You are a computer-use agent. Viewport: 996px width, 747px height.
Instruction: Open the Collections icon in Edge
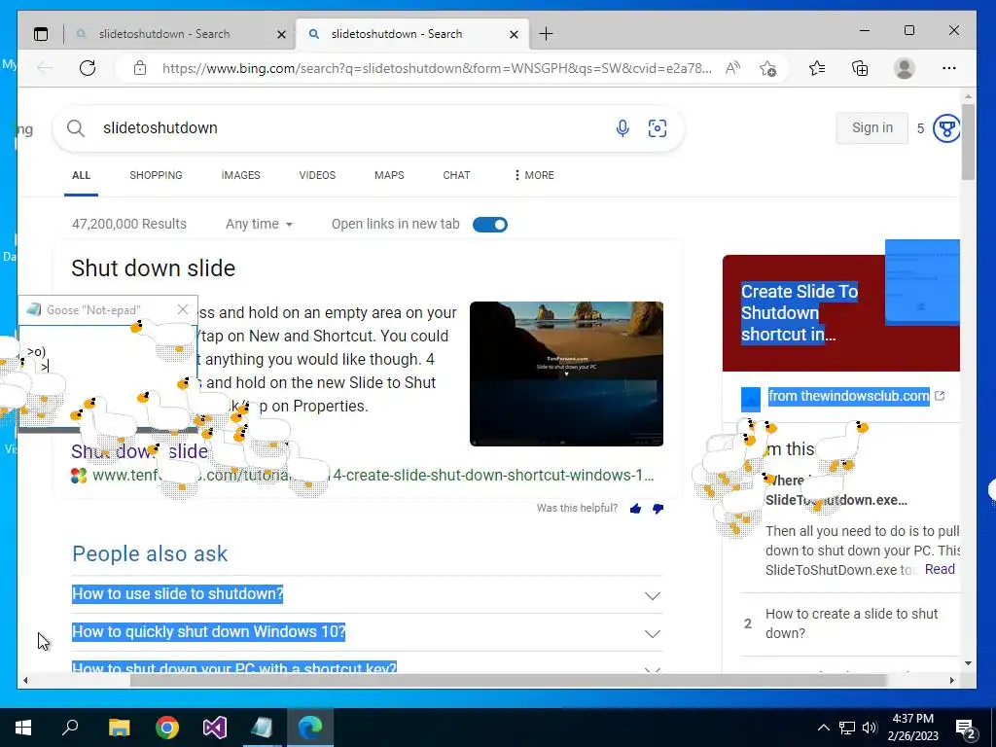click(x=860, y=68)
